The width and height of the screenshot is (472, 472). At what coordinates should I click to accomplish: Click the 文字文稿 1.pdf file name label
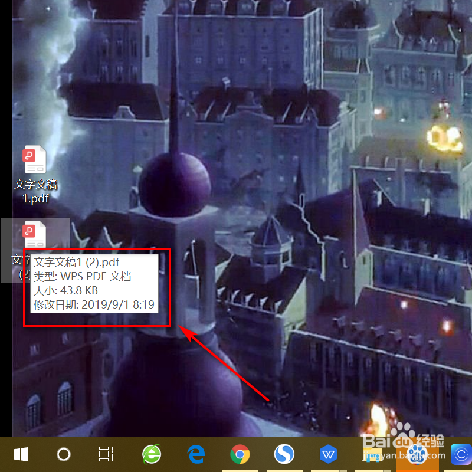coord(35,191)
